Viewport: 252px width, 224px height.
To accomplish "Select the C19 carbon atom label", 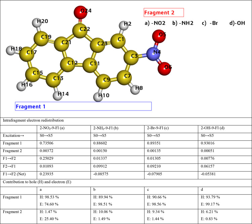I will (x=46, y=37).
